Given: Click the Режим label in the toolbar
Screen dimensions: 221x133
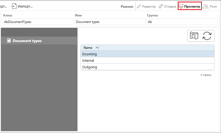Looking at the screenshot, I should click(x=127, y=6).
